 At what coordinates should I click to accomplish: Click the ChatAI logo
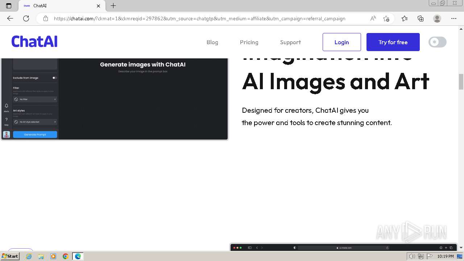[34, 42]
